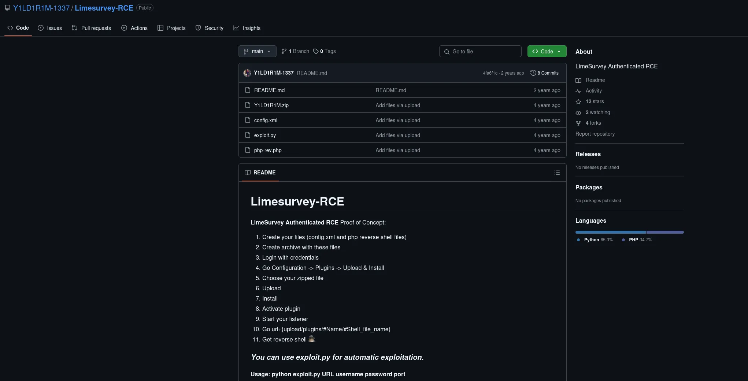The width and height of the screenshot is (748, 381).
Task: Click the Limesurvey-RCE README heading
Action: pos(297,201)
